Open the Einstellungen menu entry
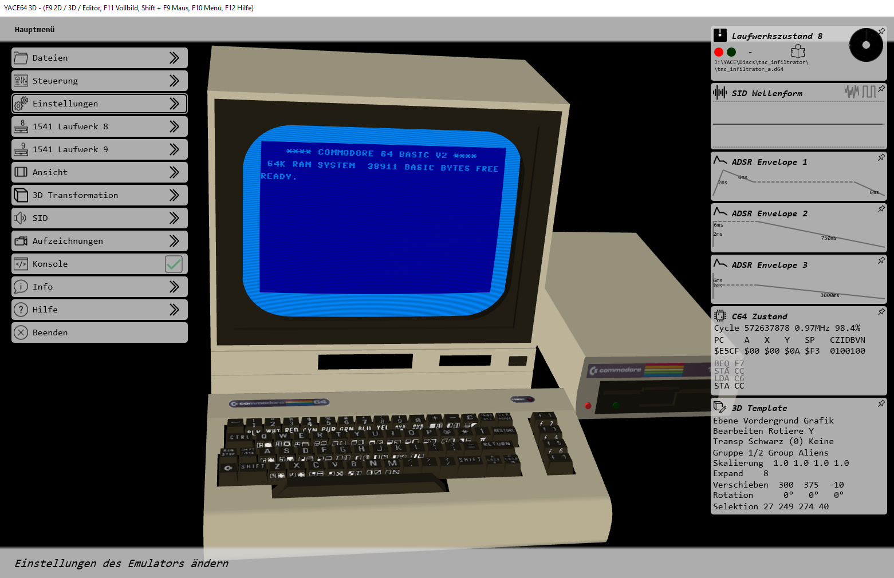 100,104
